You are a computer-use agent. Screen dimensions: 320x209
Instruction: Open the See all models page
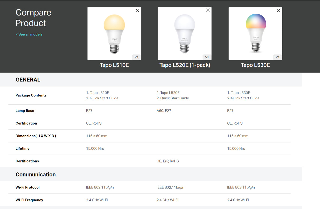pyautogui.click(x=29, y=34)
